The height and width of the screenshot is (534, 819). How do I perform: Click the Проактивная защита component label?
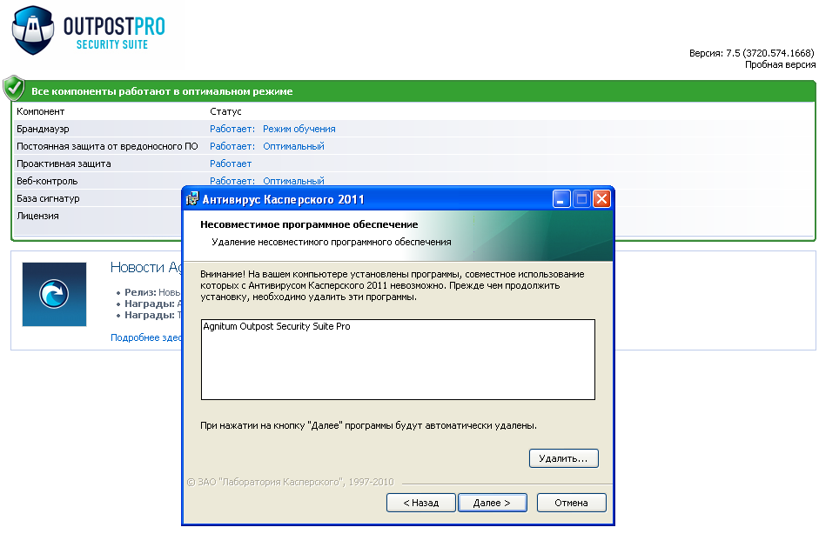pos(64,164)
